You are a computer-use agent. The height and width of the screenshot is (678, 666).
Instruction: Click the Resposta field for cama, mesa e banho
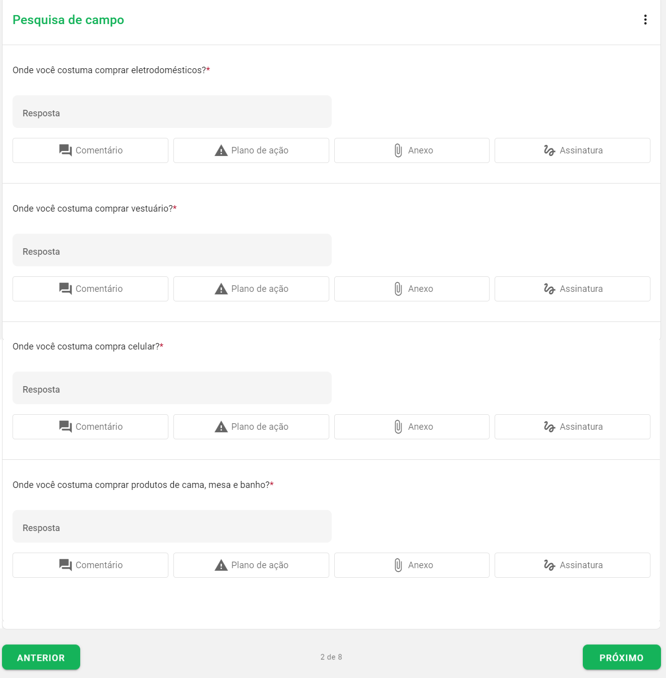coord(172,526)
